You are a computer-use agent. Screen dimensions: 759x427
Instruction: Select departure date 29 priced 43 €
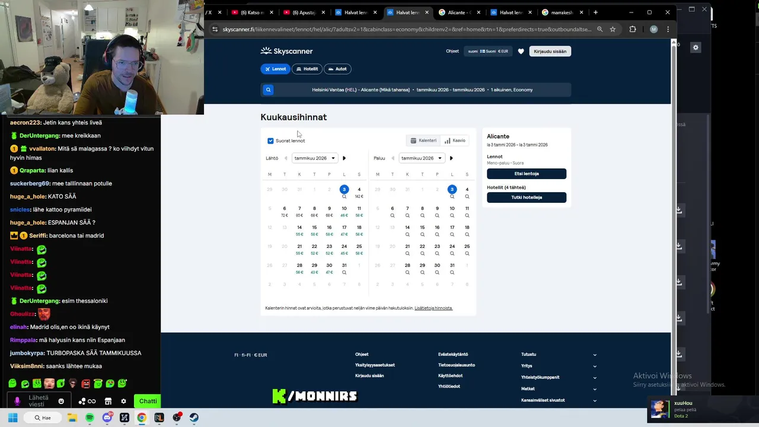(x=314, y=268)
